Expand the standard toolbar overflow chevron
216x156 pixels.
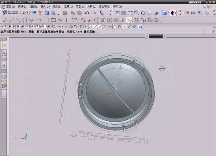(x=111, y=11)
